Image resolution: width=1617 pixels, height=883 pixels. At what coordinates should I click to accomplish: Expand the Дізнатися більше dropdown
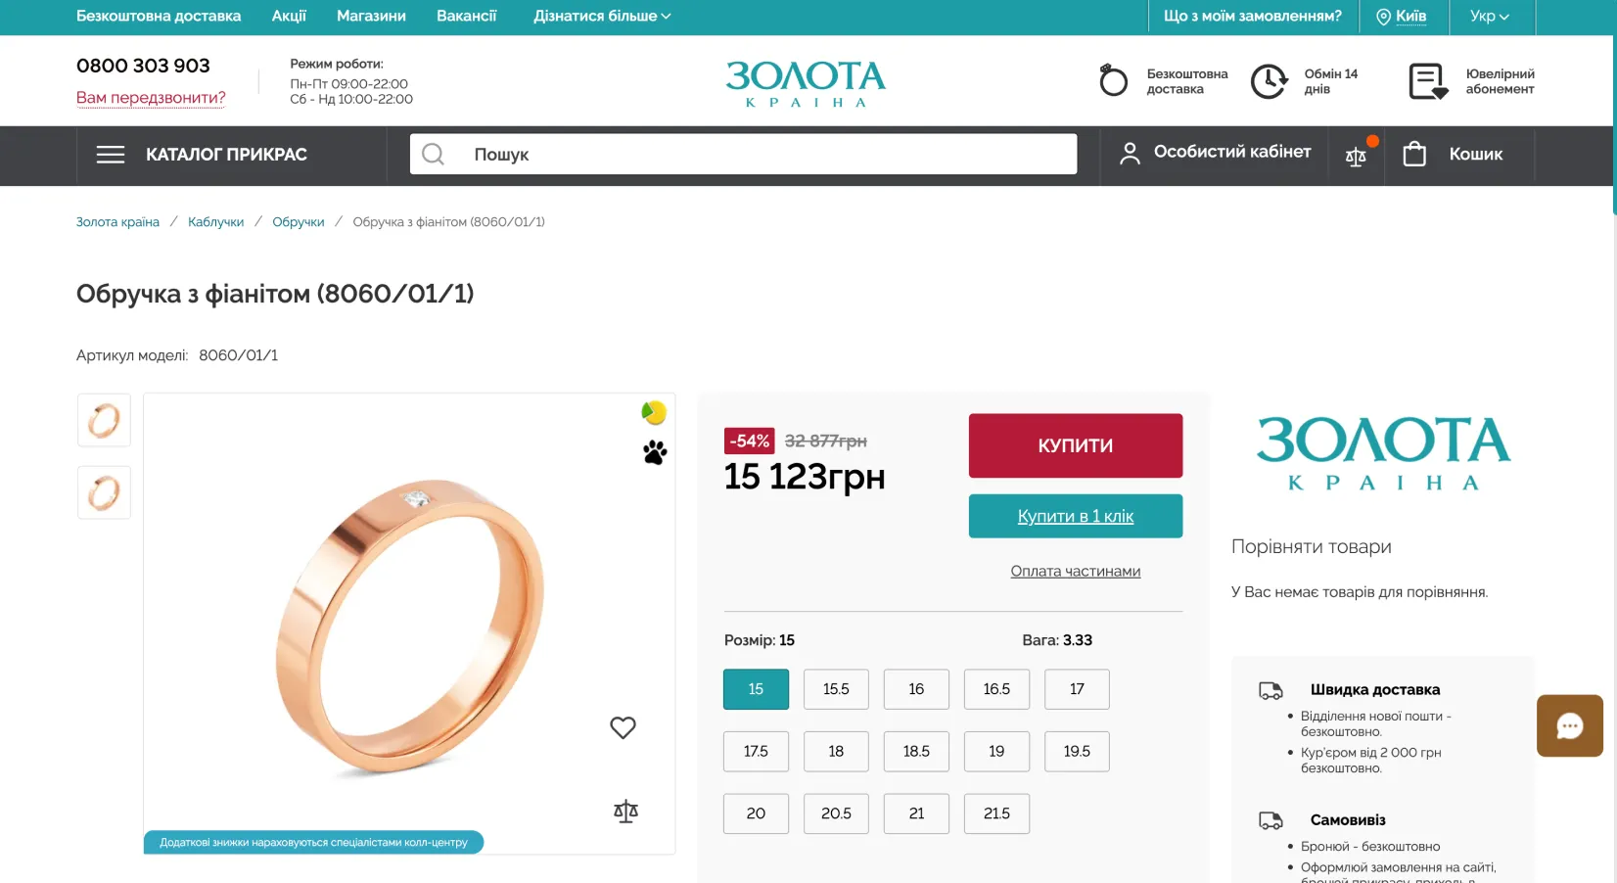tap(602, 16)
